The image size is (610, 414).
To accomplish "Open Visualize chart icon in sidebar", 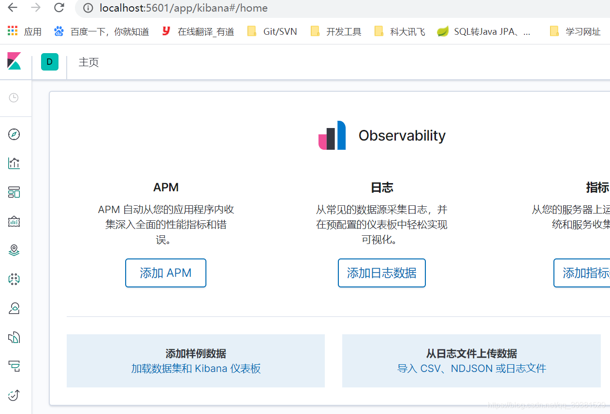I will pyautogui.click(x=14, y=163).
